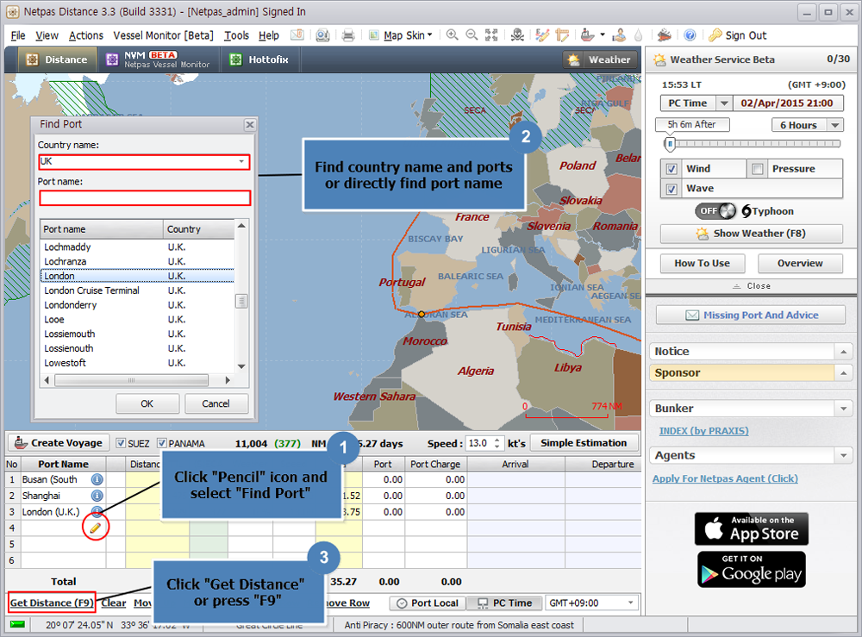Open the Map Skin dropdown
Image resolution: width=862 pixels, height=637 pixels.
tap(408, 35)
